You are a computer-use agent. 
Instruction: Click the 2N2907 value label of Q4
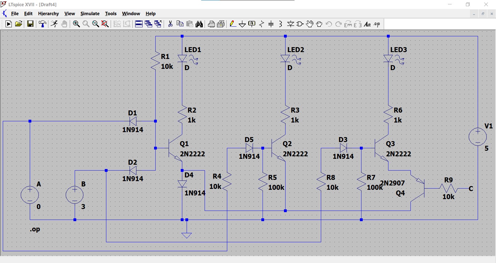(x=392, y=183)
